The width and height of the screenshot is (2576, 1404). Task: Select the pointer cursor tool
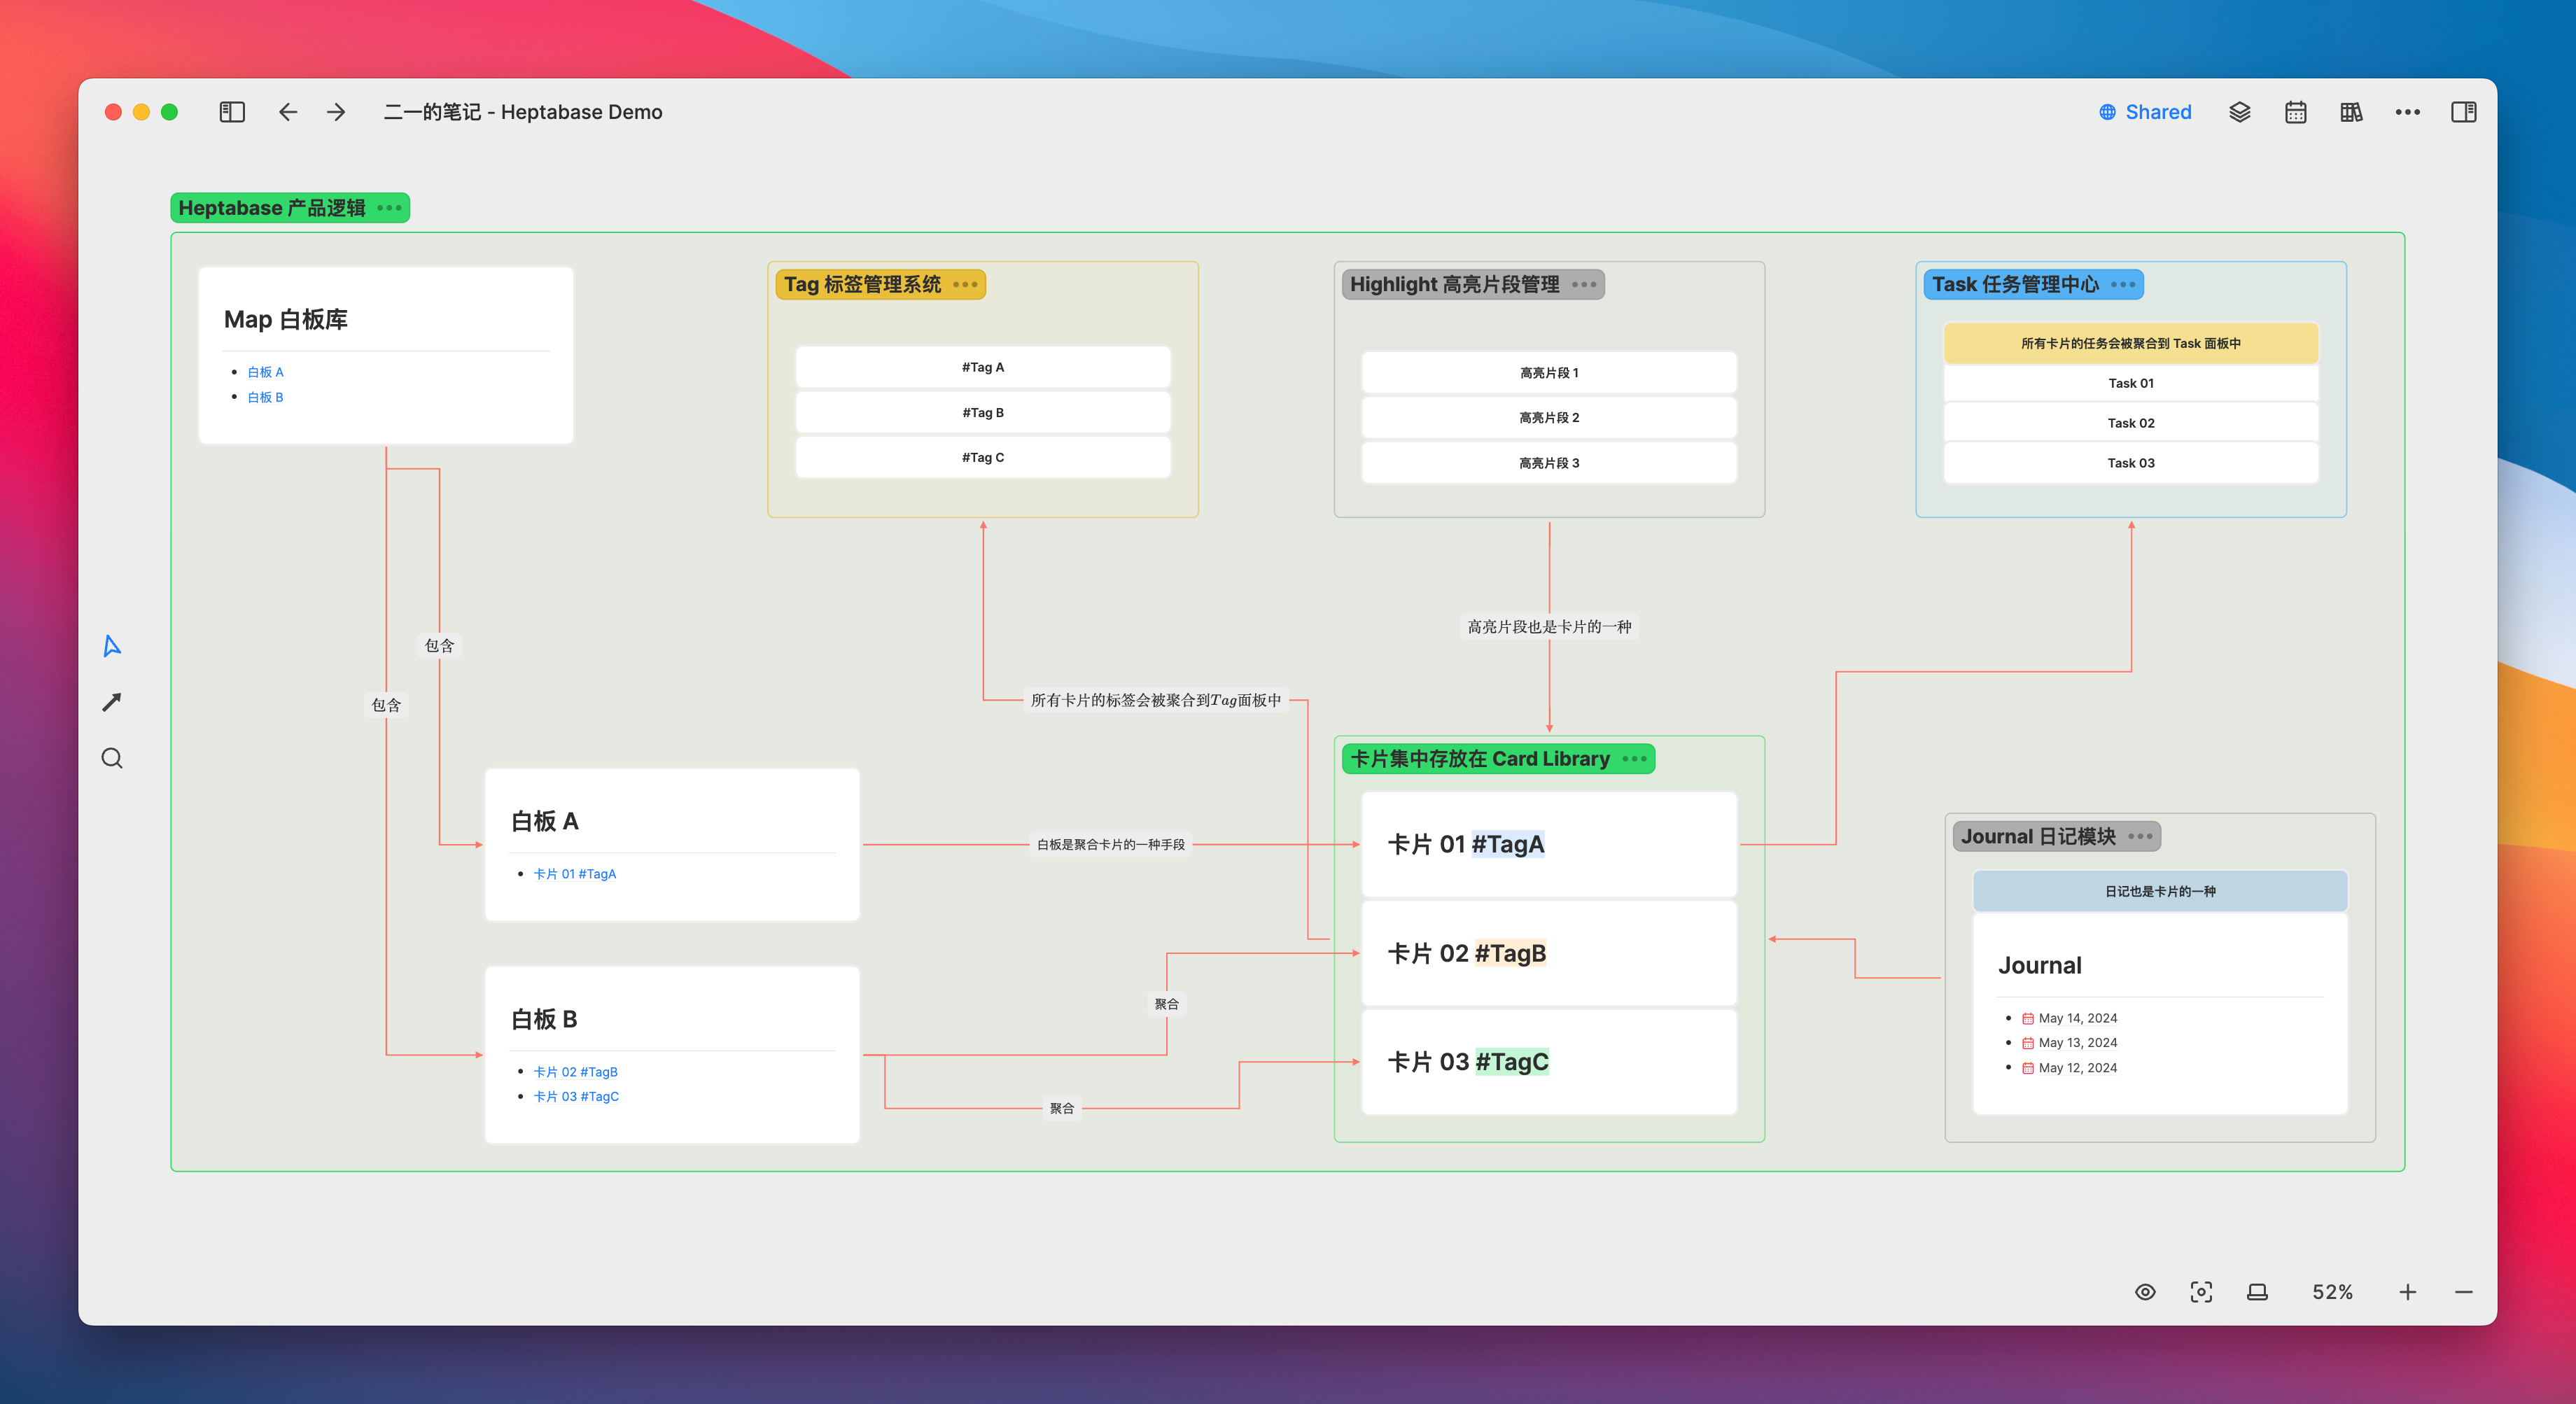click(x=112, y=646)
